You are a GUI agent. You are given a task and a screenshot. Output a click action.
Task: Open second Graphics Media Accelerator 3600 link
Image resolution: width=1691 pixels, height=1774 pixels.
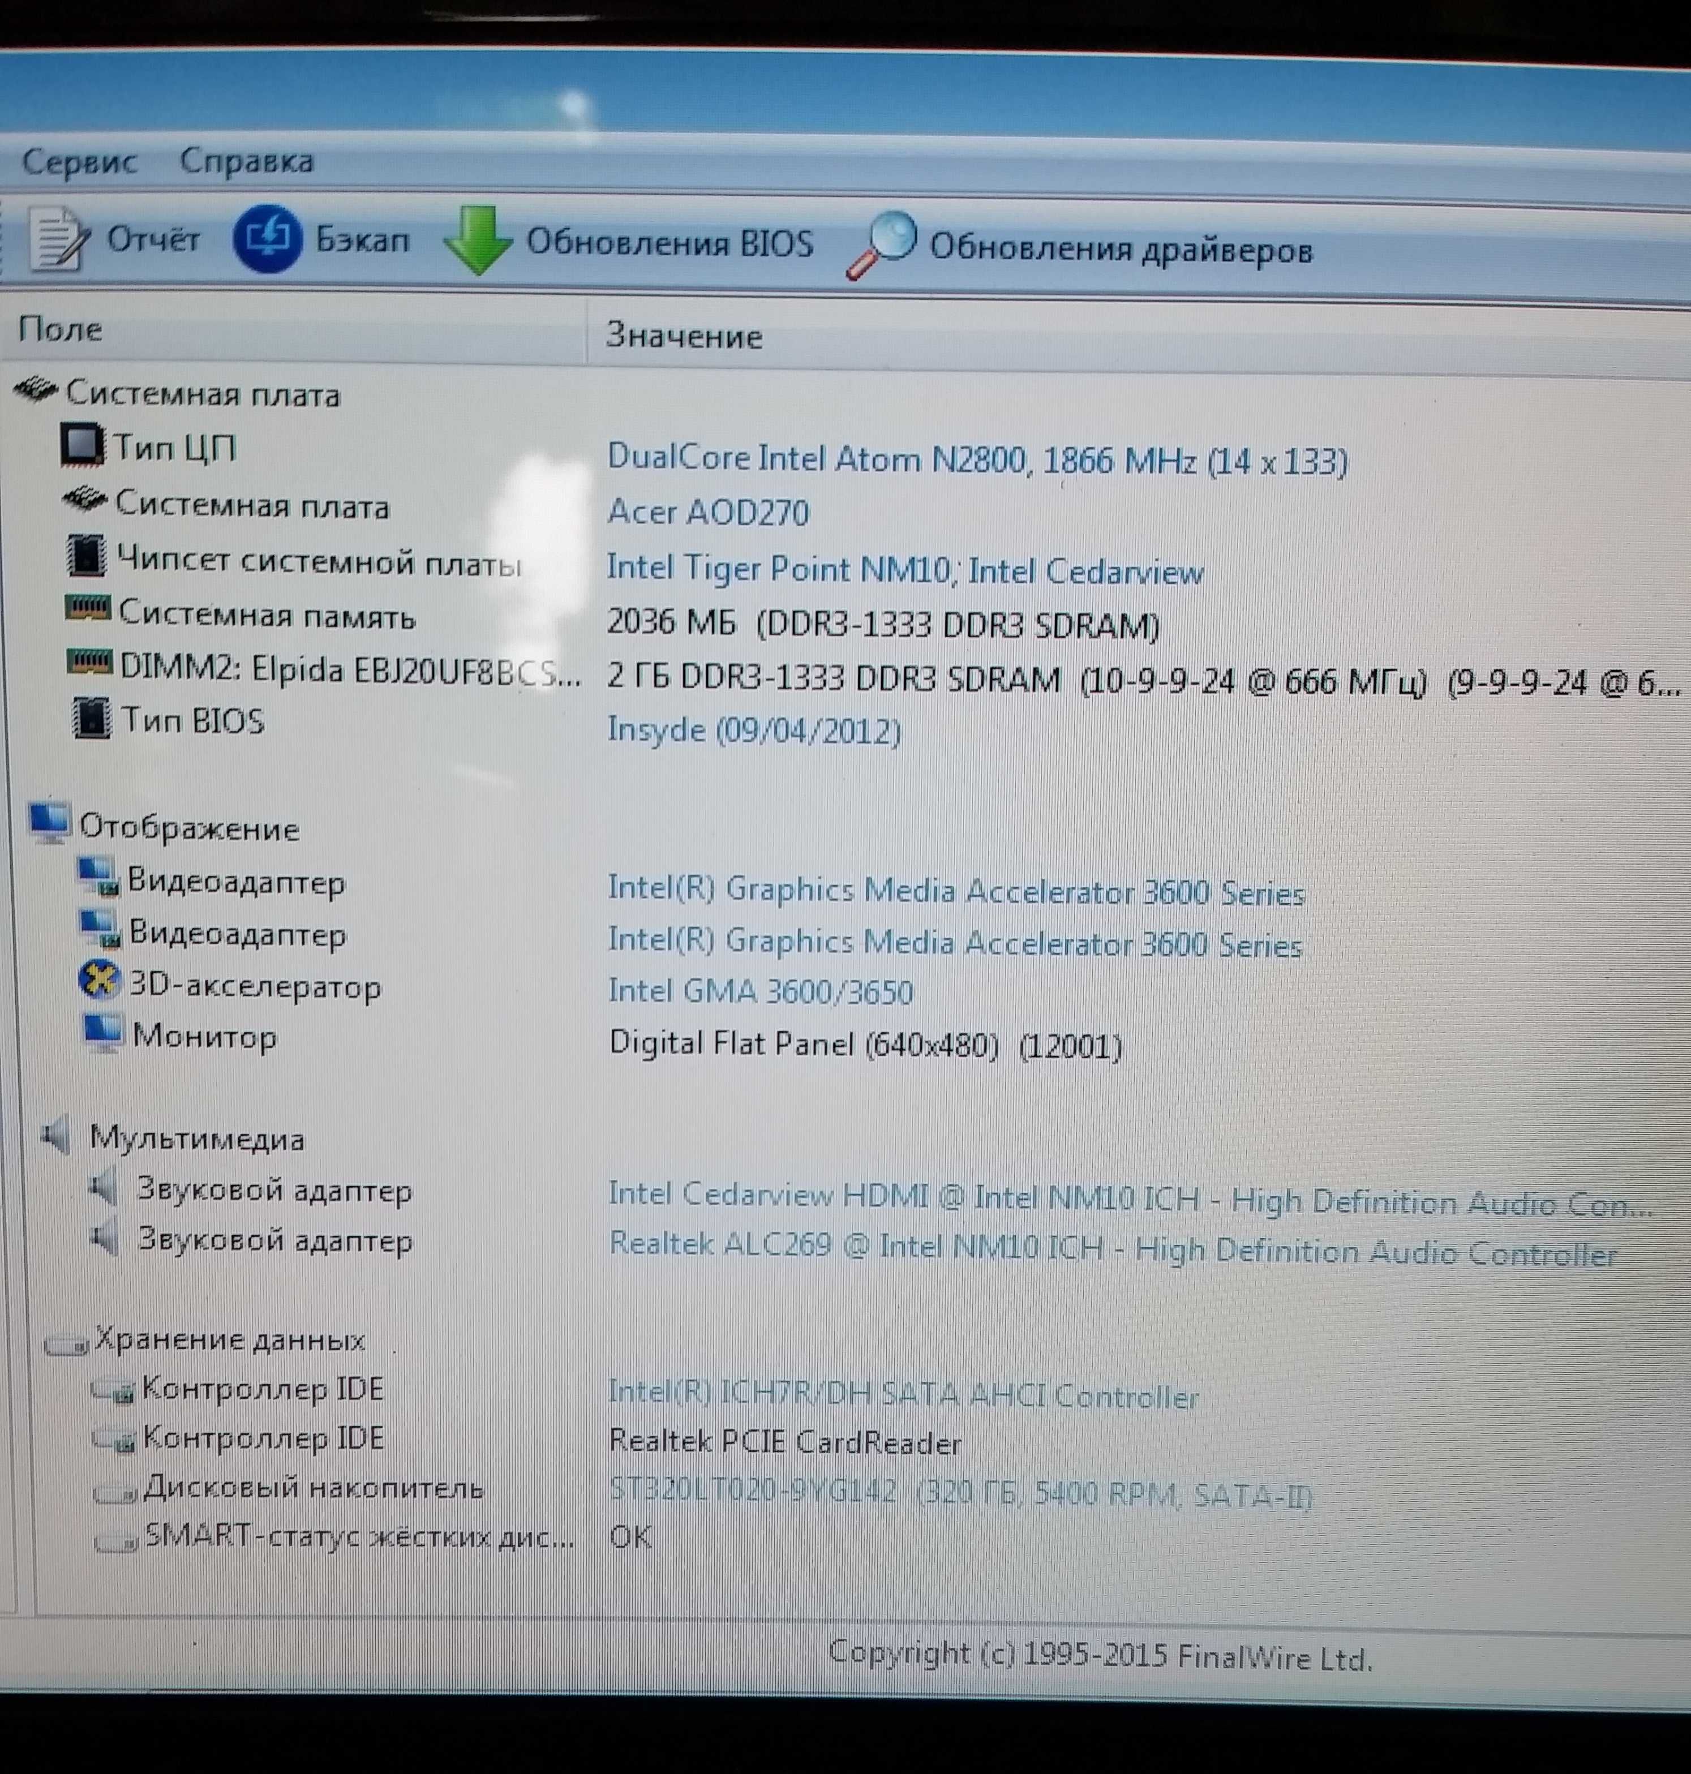(x=955, y=943)
